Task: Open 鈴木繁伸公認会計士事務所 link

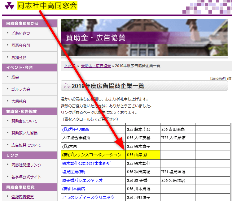Action: [86, 164]
